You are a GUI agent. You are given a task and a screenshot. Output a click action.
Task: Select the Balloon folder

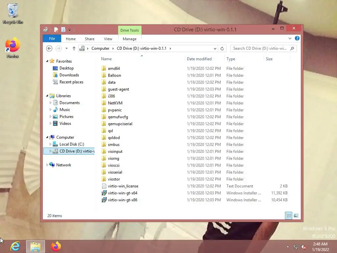pyautogui.click(x=114, y=75)
